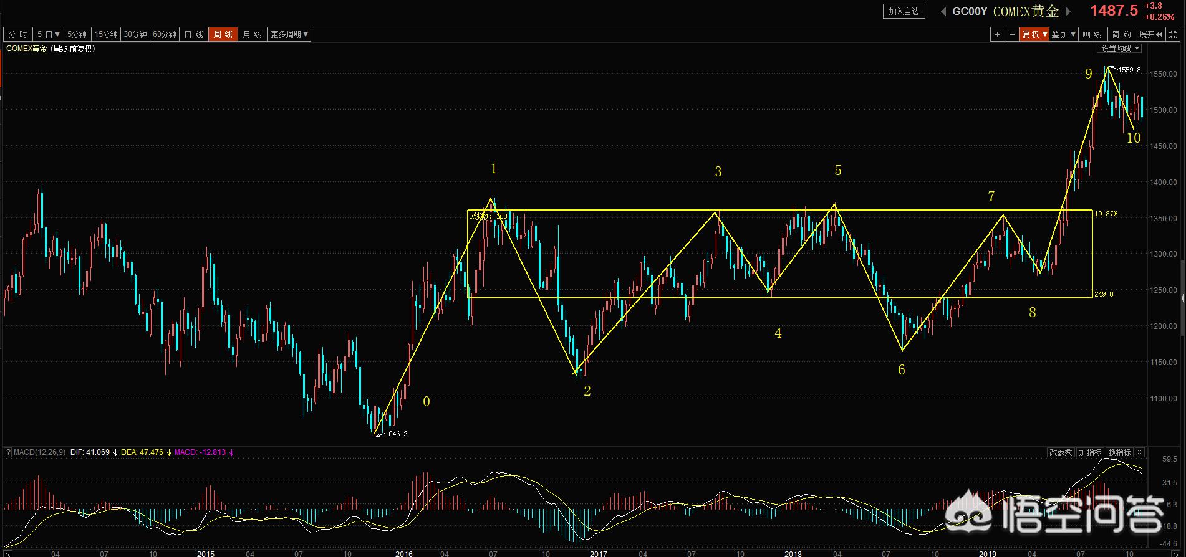Click the GC00Y symbol code
Image resolution: width=1186 pixels, height=557 pixels.
[x=970, y=11]
